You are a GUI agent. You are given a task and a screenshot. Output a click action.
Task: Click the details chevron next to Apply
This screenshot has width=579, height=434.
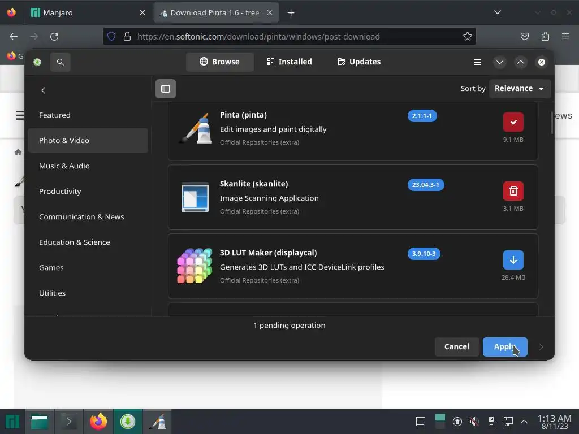point(541,347)
